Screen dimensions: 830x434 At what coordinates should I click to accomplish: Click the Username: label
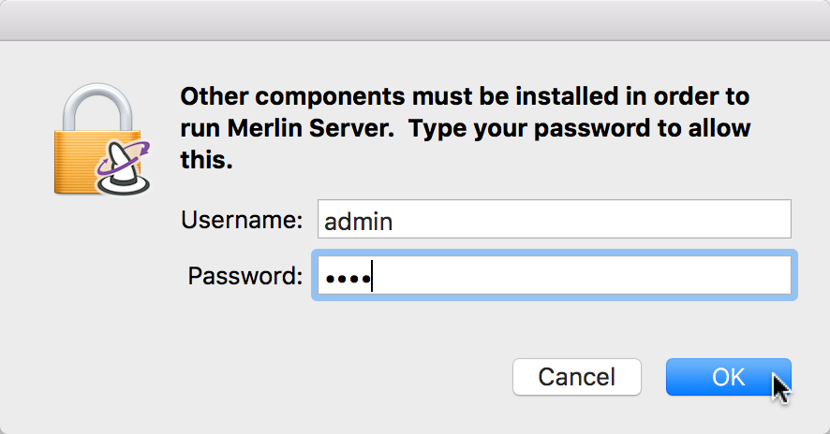(x=242, y=220)
